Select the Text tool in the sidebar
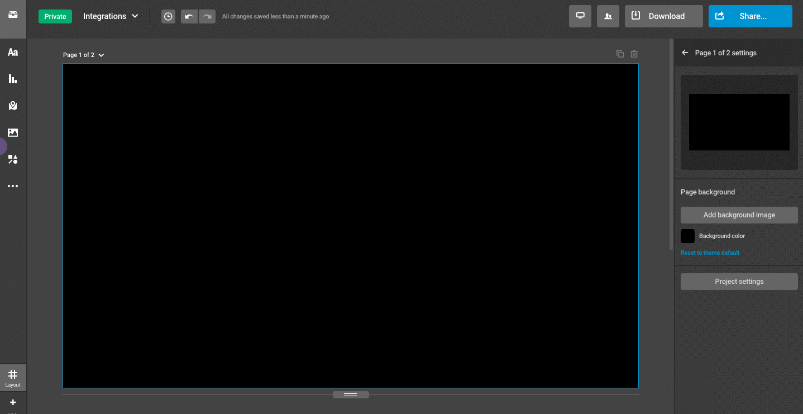The width and height of the screenshot is (803, 414). coord(13,52)
